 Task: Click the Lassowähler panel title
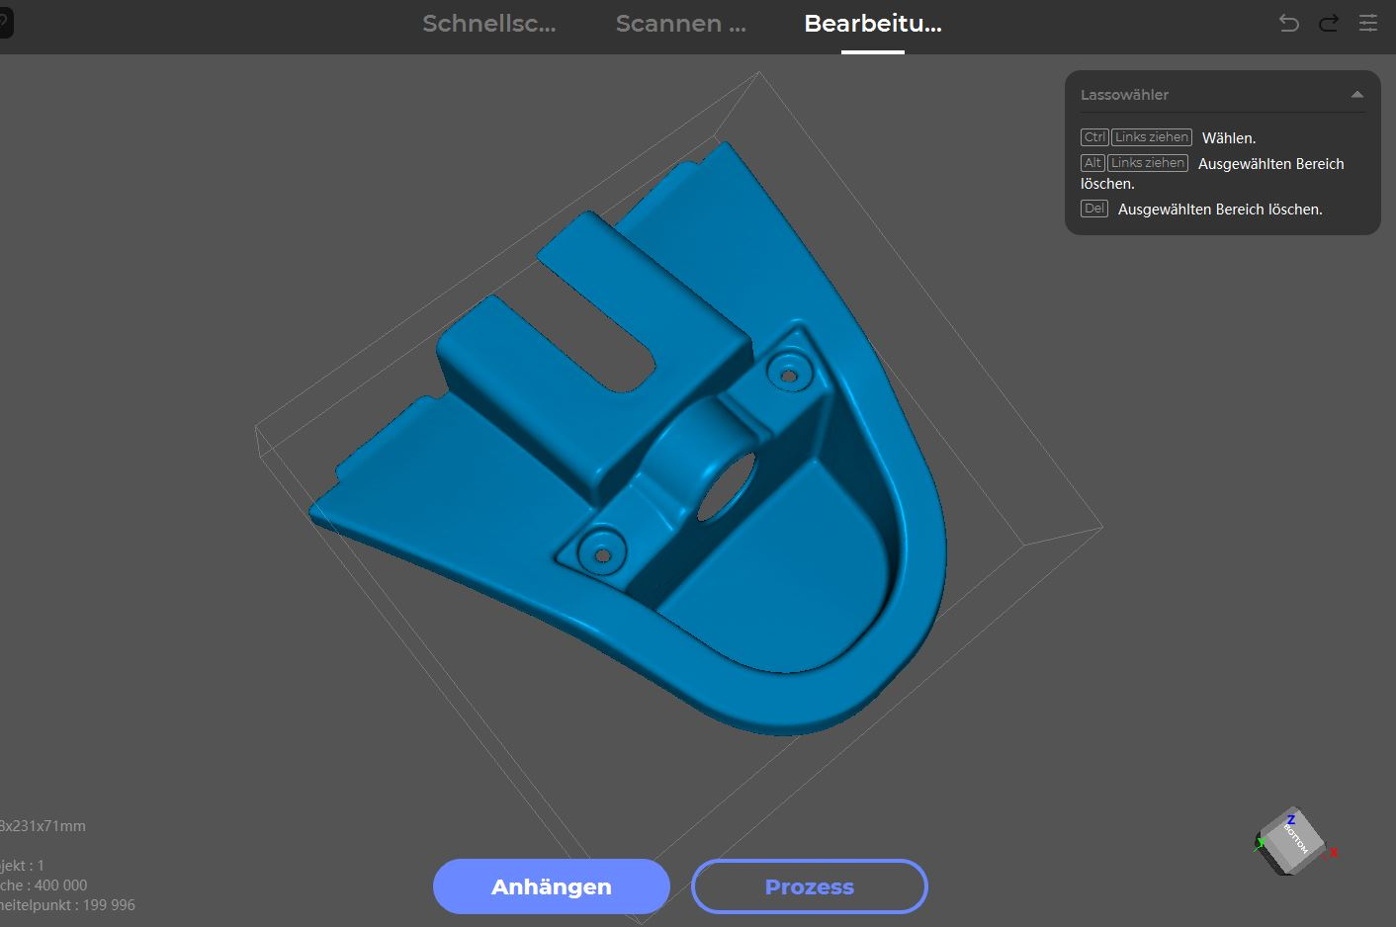1124,95
